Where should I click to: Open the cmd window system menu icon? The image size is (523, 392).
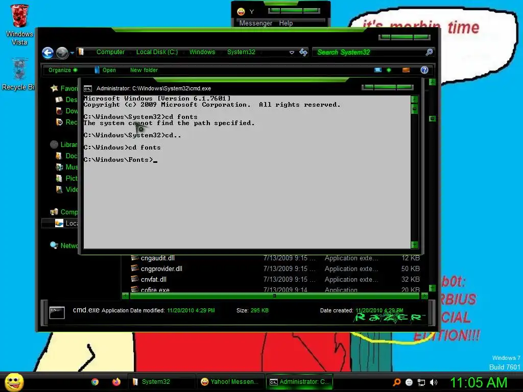(x=88, y=89)
